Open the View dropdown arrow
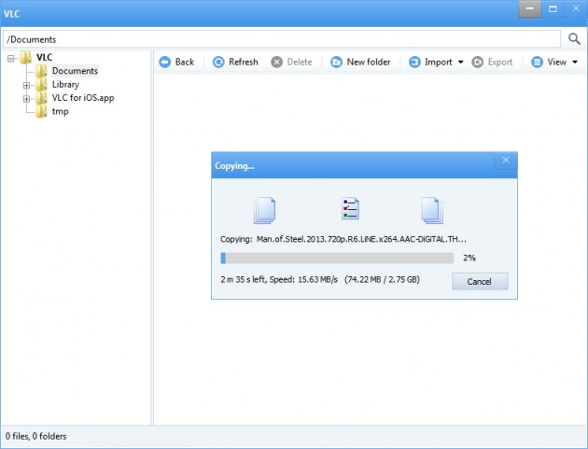The height and width of the screenshot is (449, 588). tap(575, 62)
